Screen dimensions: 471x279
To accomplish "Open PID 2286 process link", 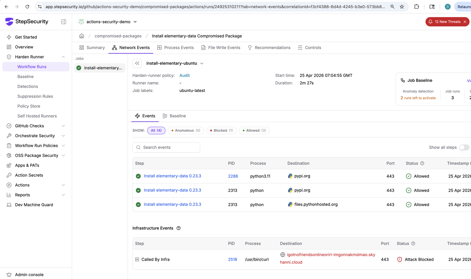I will (x=233, y=176).
